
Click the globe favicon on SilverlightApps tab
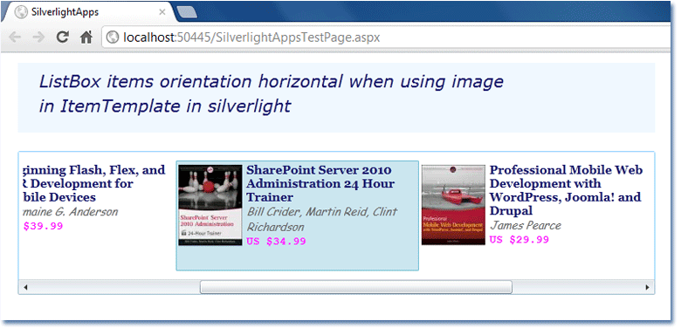coord(21,12)
